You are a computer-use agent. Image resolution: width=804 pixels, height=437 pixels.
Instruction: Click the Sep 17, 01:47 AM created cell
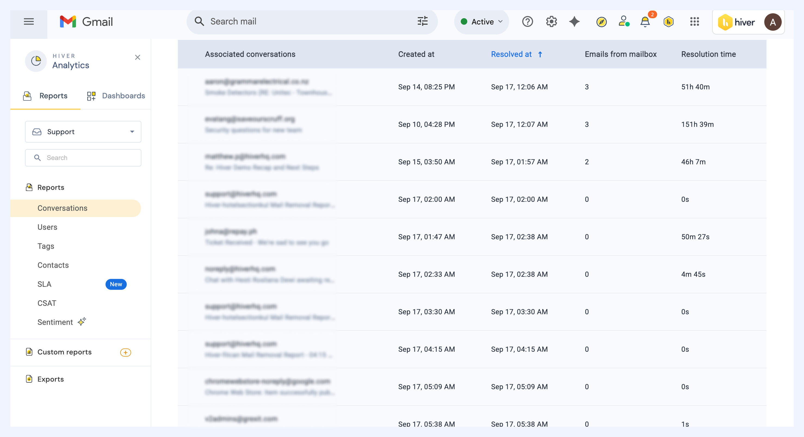point(426,237)
